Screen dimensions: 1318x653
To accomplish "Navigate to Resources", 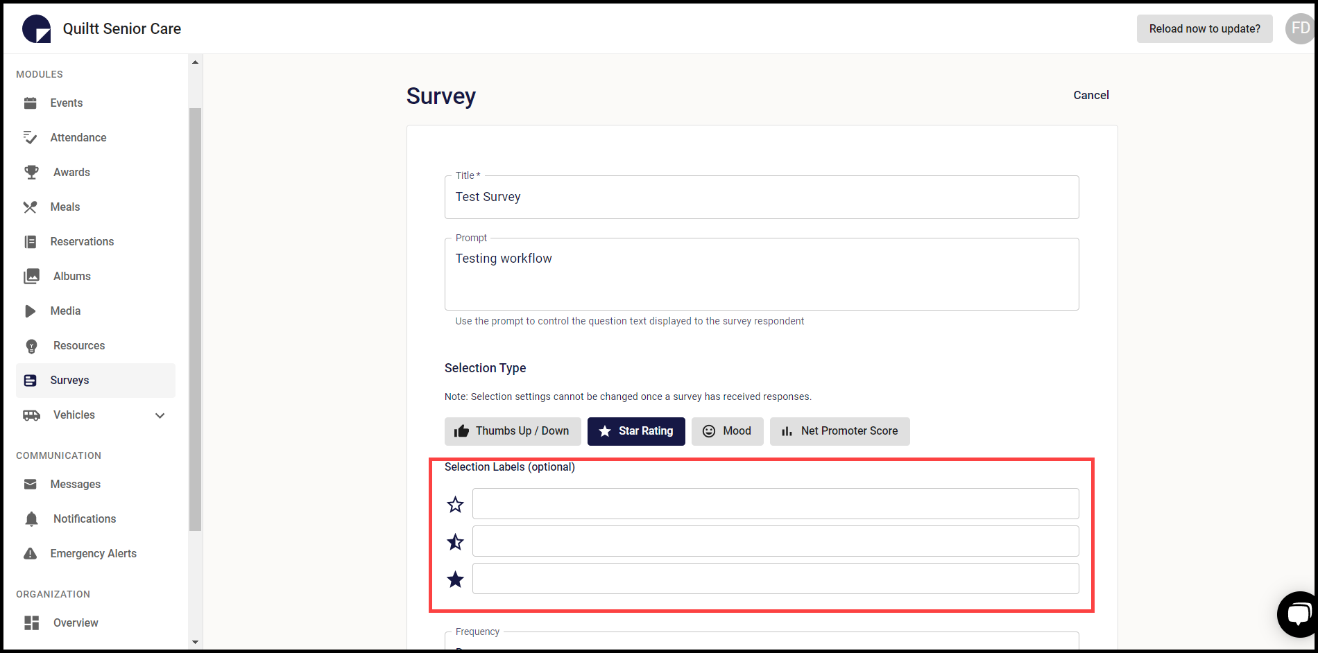I will [96, 346].
